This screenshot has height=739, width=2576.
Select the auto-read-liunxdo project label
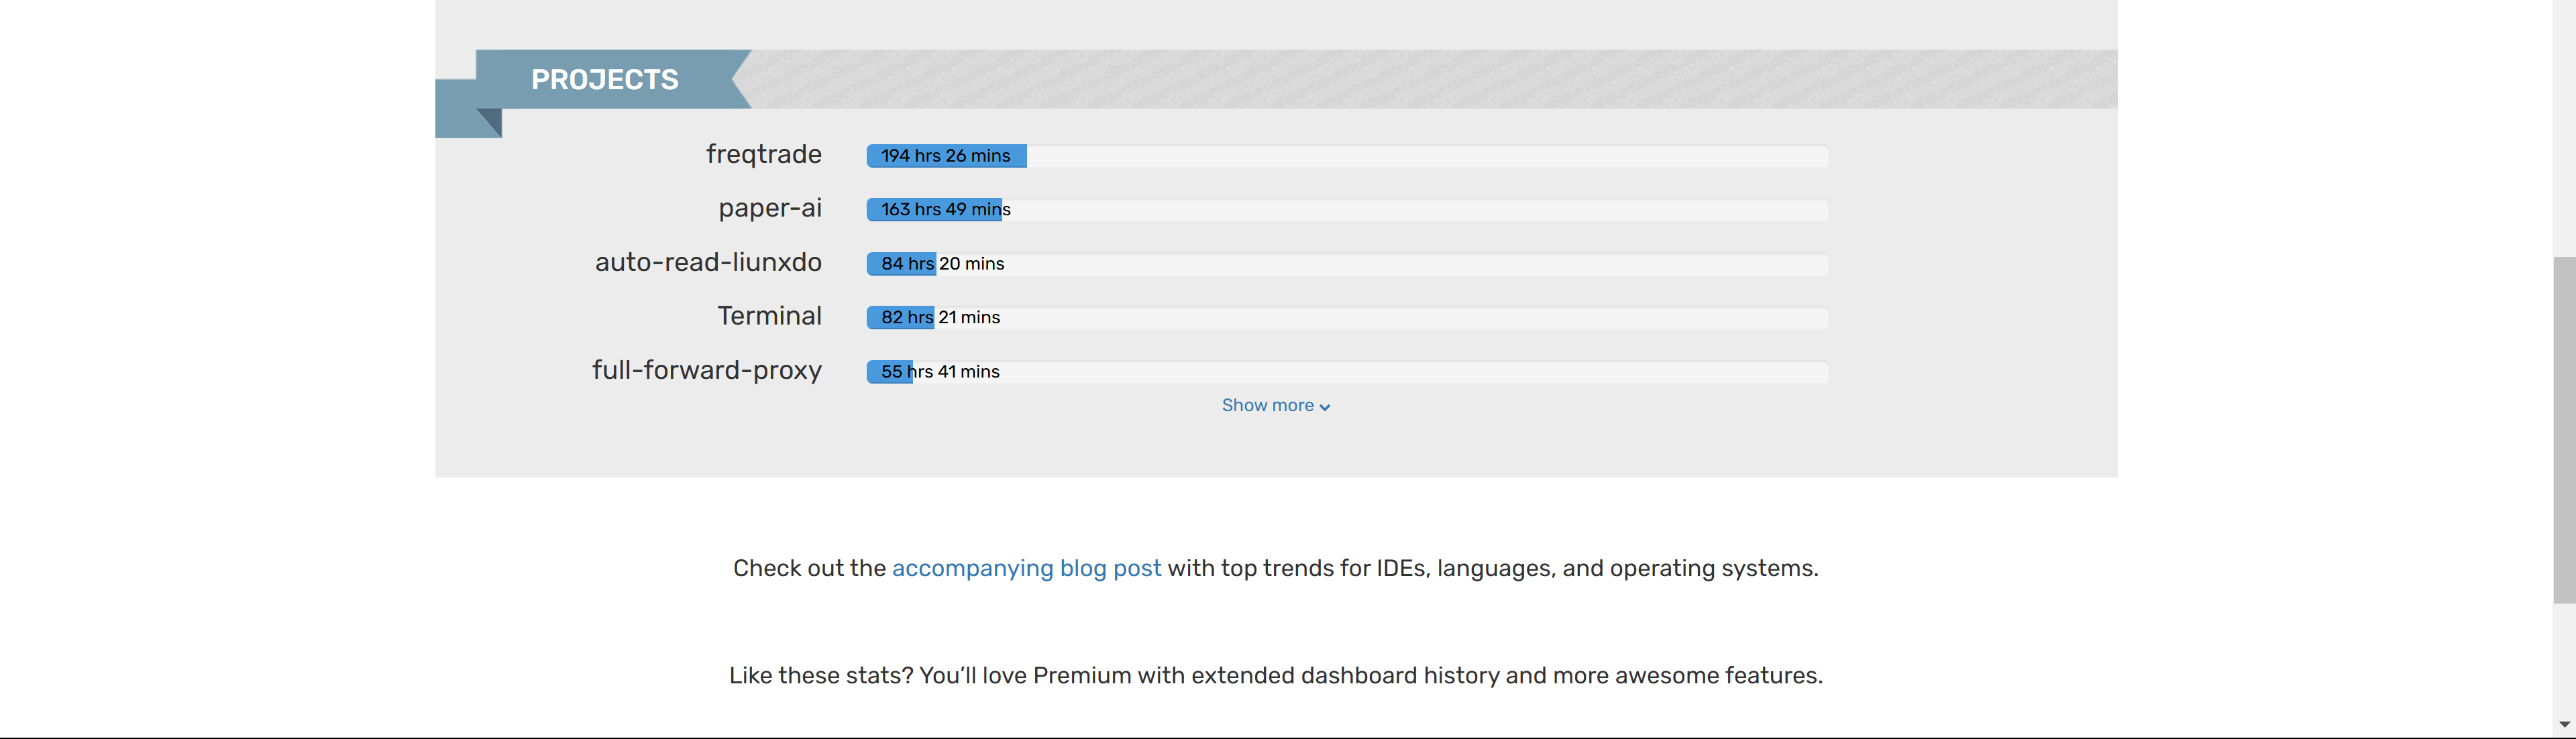pyautogui.click(x=708, y=262)
